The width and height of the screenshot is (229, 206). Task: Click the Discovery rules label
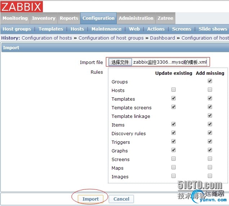129,133
